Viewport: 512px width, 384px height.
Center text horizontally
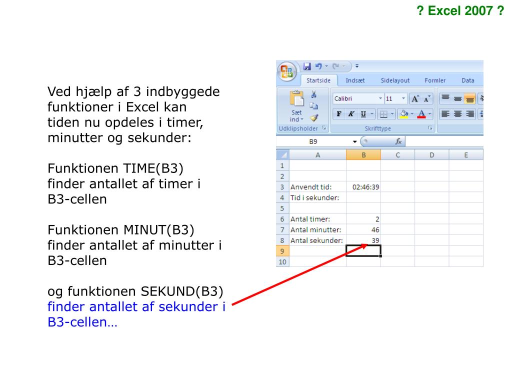[457, 113]
